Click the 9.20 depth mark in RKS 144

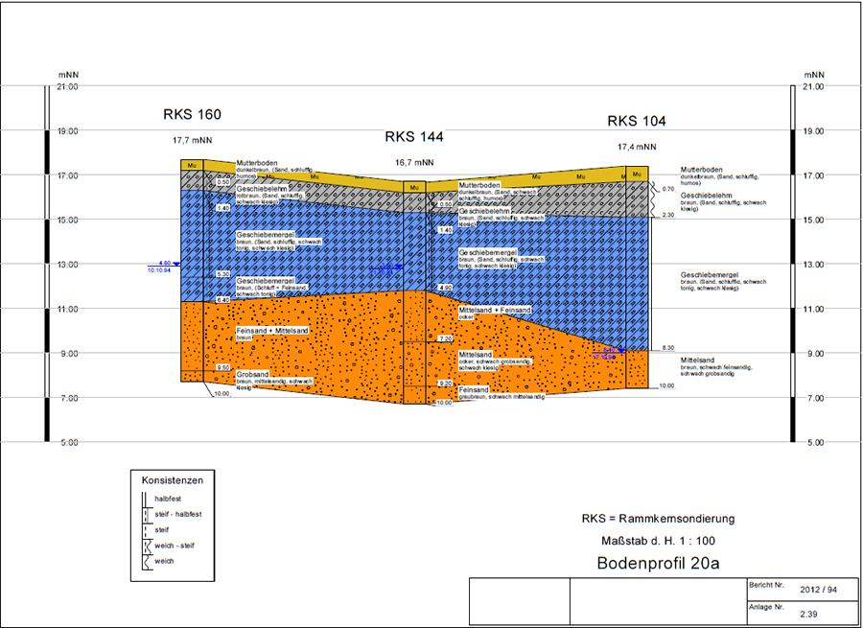445,384
